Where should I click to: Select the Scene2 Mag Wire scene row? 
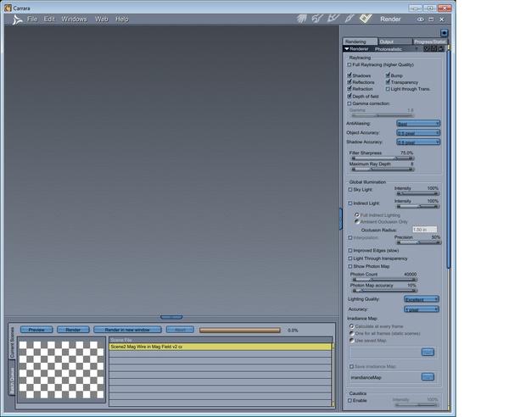tap(221, 347)
